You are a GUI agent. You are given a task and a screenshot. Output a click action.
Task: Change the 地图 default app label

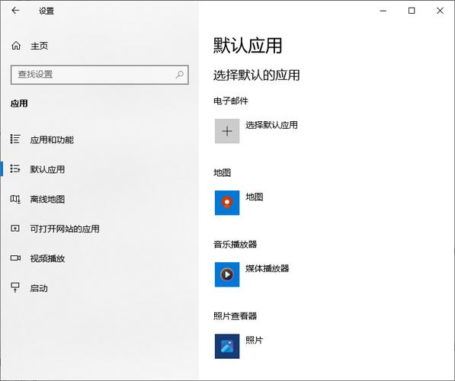[x=255, y=197]
